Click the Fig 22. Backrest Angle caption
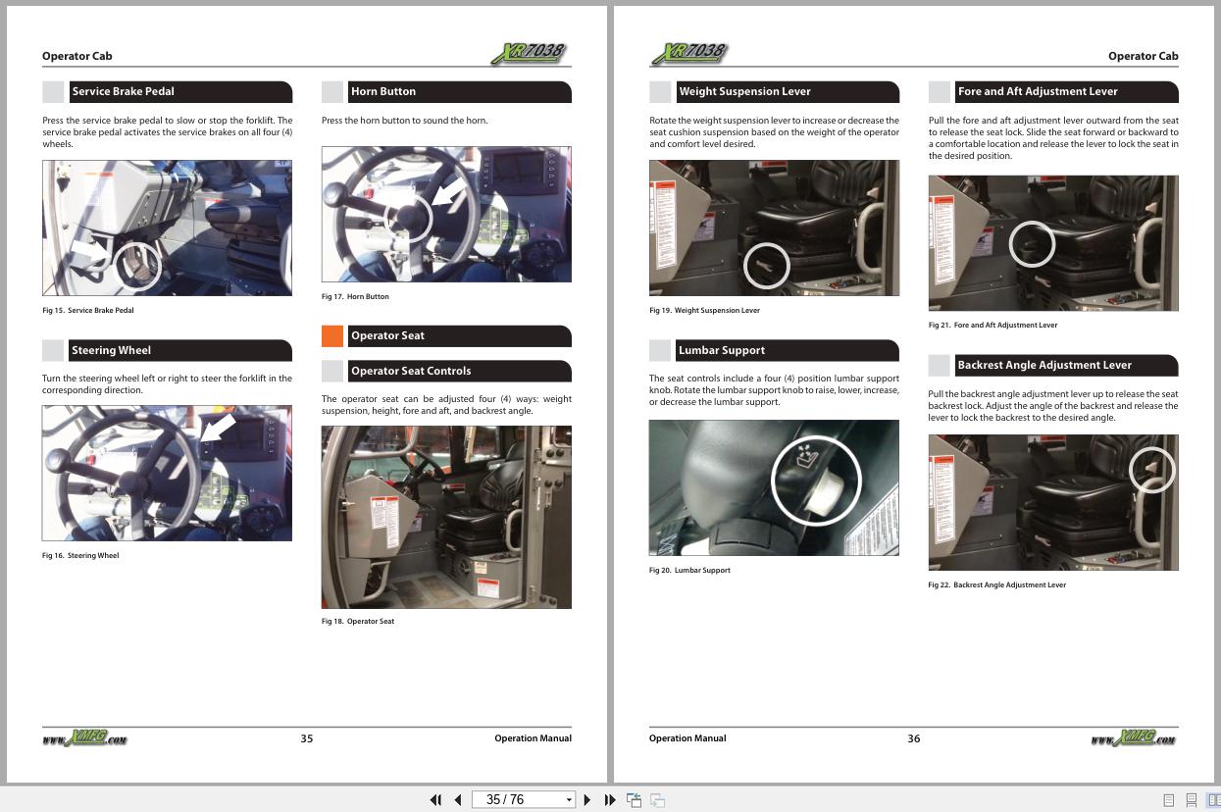The height and width of the screenshot is (812, 1221). [x=997, y=584]
